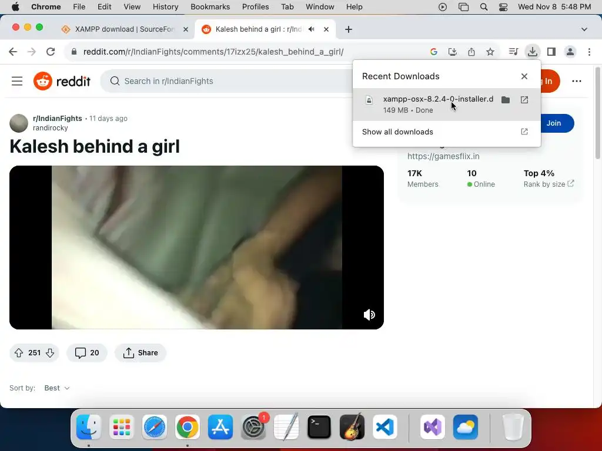Open Terminal from the Dock
The image size is (602, 451).
[x=319, y=427]
